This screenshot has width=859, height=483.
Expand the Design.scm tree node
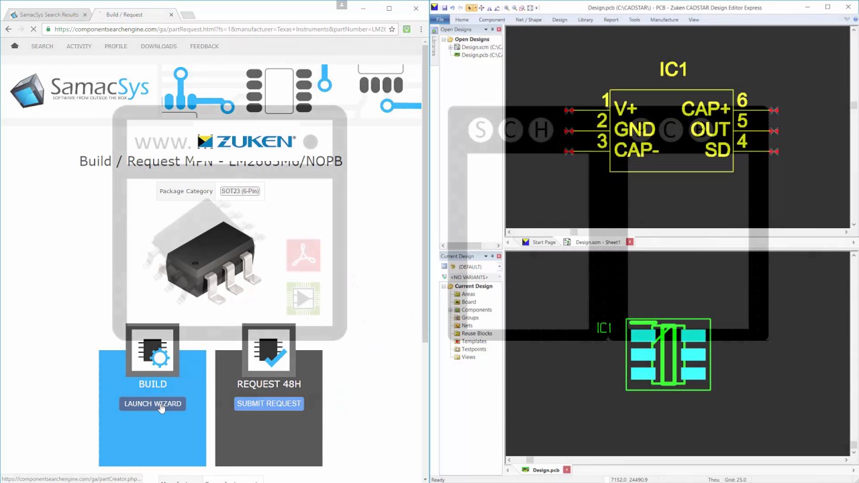[451, 47]
